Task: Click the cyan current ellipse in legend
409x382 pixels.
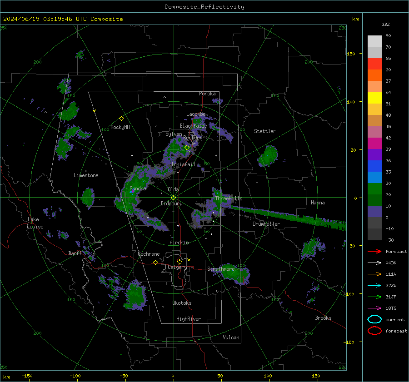Action: (x=374, y=319)
